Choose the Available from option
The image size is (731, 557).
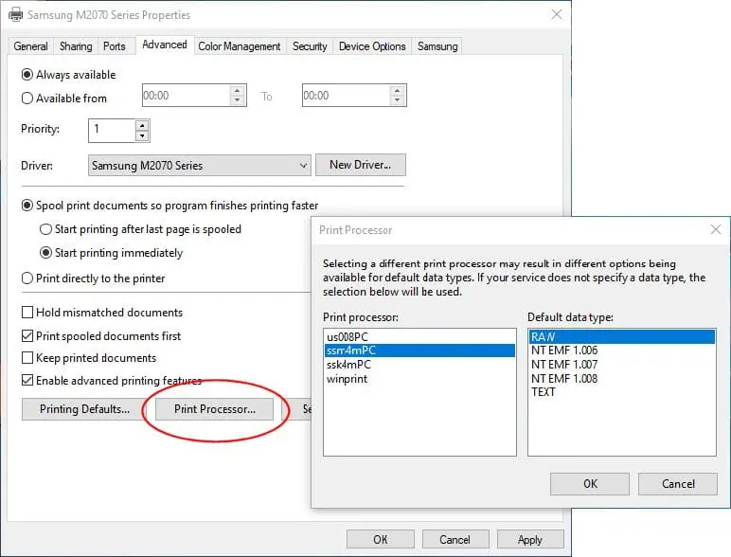click(x=63, y=99)
